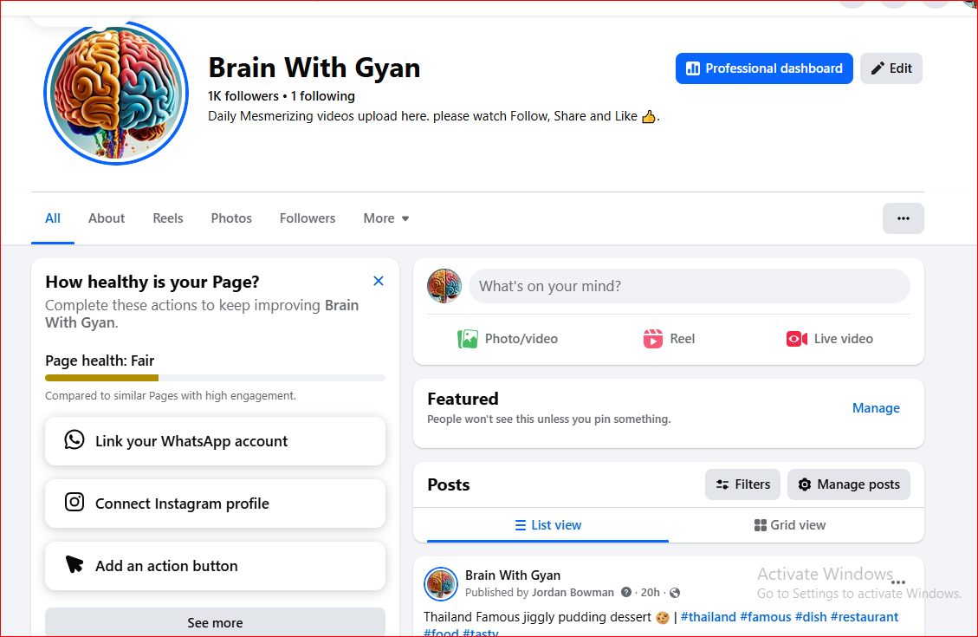
Task: View the Followers tab
Action: [308, 218]
